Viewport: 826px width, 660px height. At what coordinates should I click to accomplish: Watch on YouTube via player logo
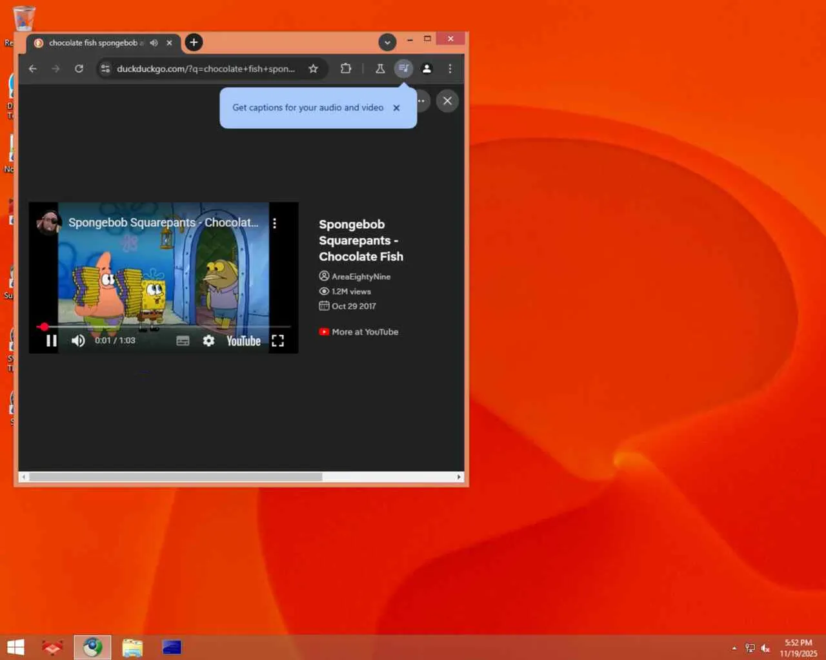(243, 341)
